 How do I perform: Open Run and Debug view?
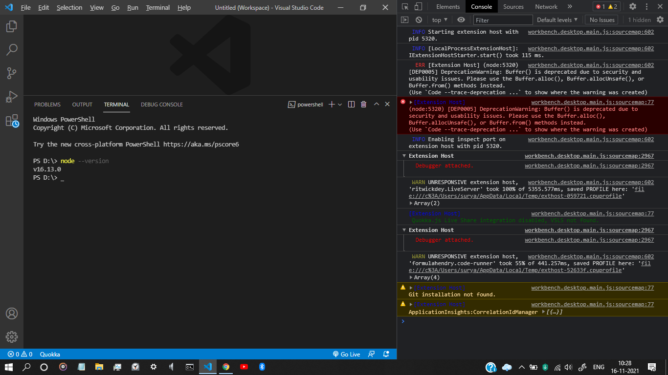[12, 97]
